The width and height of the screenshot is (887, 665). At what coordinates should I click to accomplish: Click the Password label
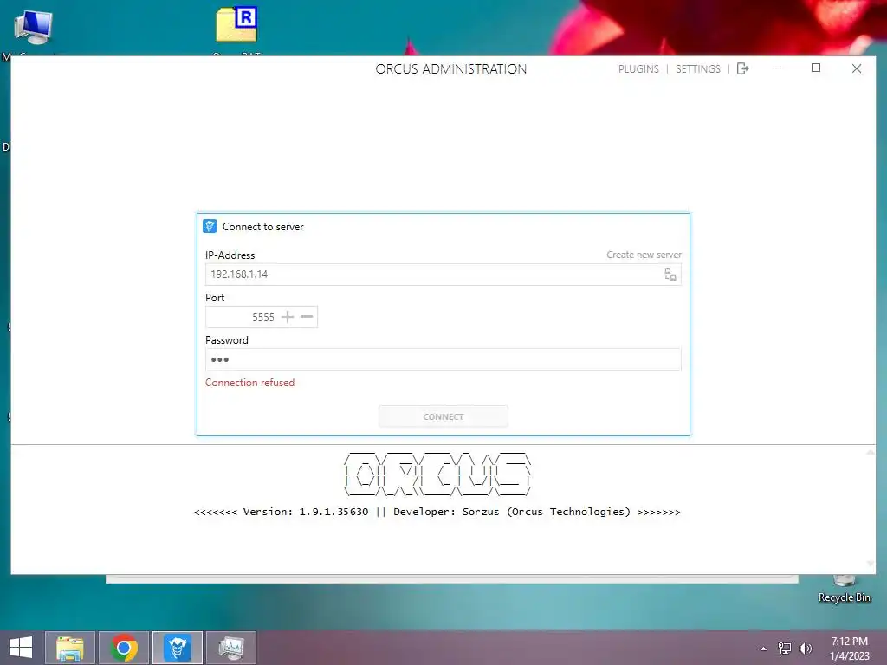(x=226, y=340)
